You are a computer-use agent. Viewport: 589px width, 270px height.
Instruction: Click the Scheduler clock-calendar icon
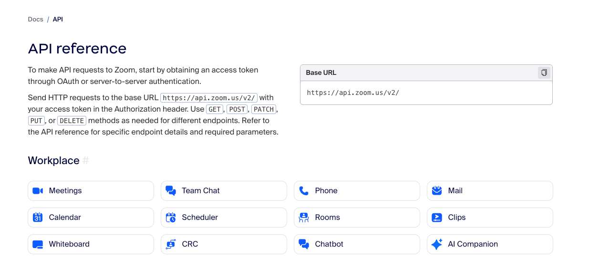click(x=171, y=218)
